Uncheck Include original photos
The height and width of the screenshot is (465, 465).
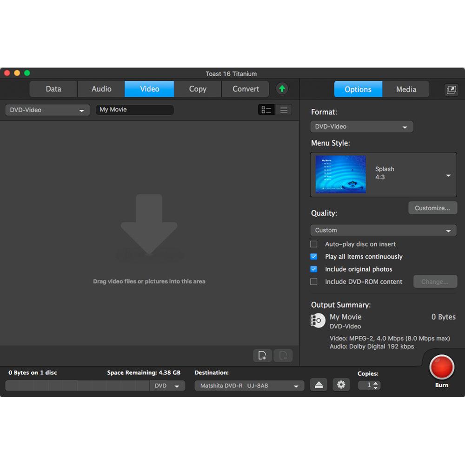pyautogui.click(x=314, y=269)
